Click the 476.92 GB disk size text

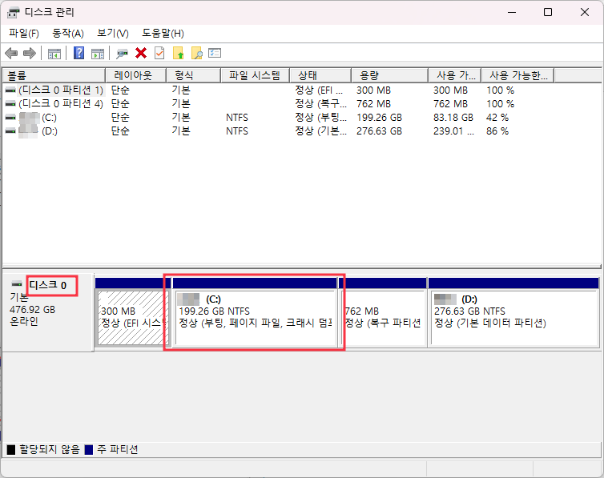pyautogui.click(x=32, y=310)
